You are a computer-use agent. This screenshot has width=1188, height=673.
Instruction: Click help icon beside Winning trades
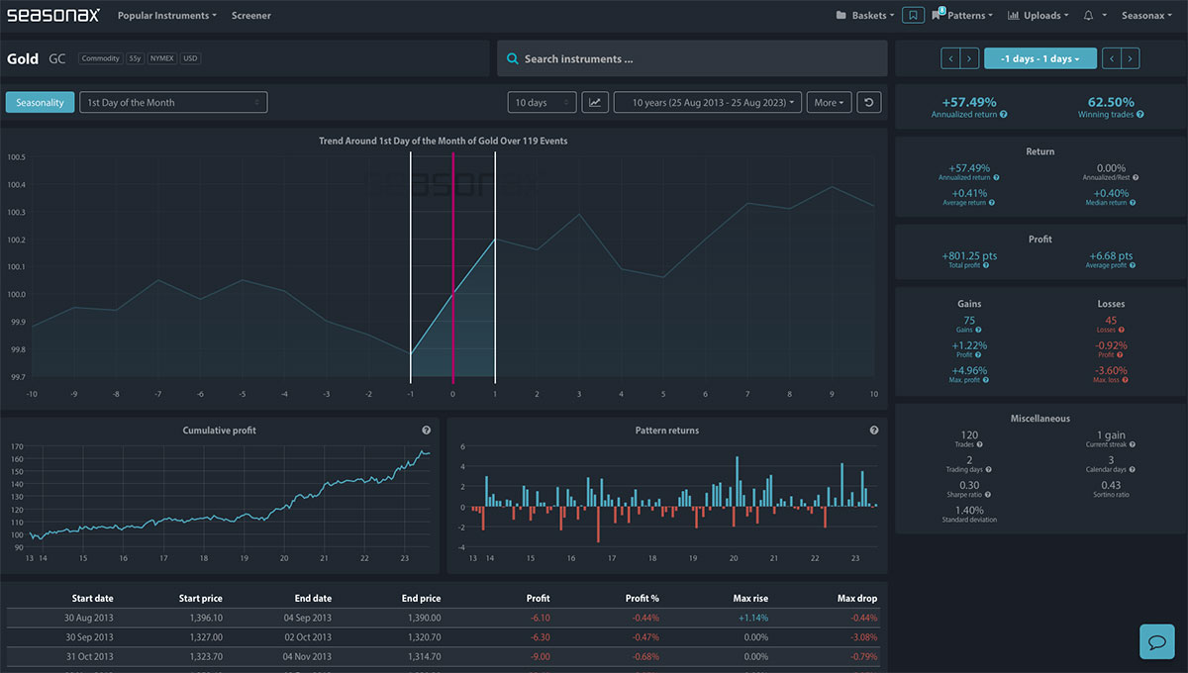1140,115
